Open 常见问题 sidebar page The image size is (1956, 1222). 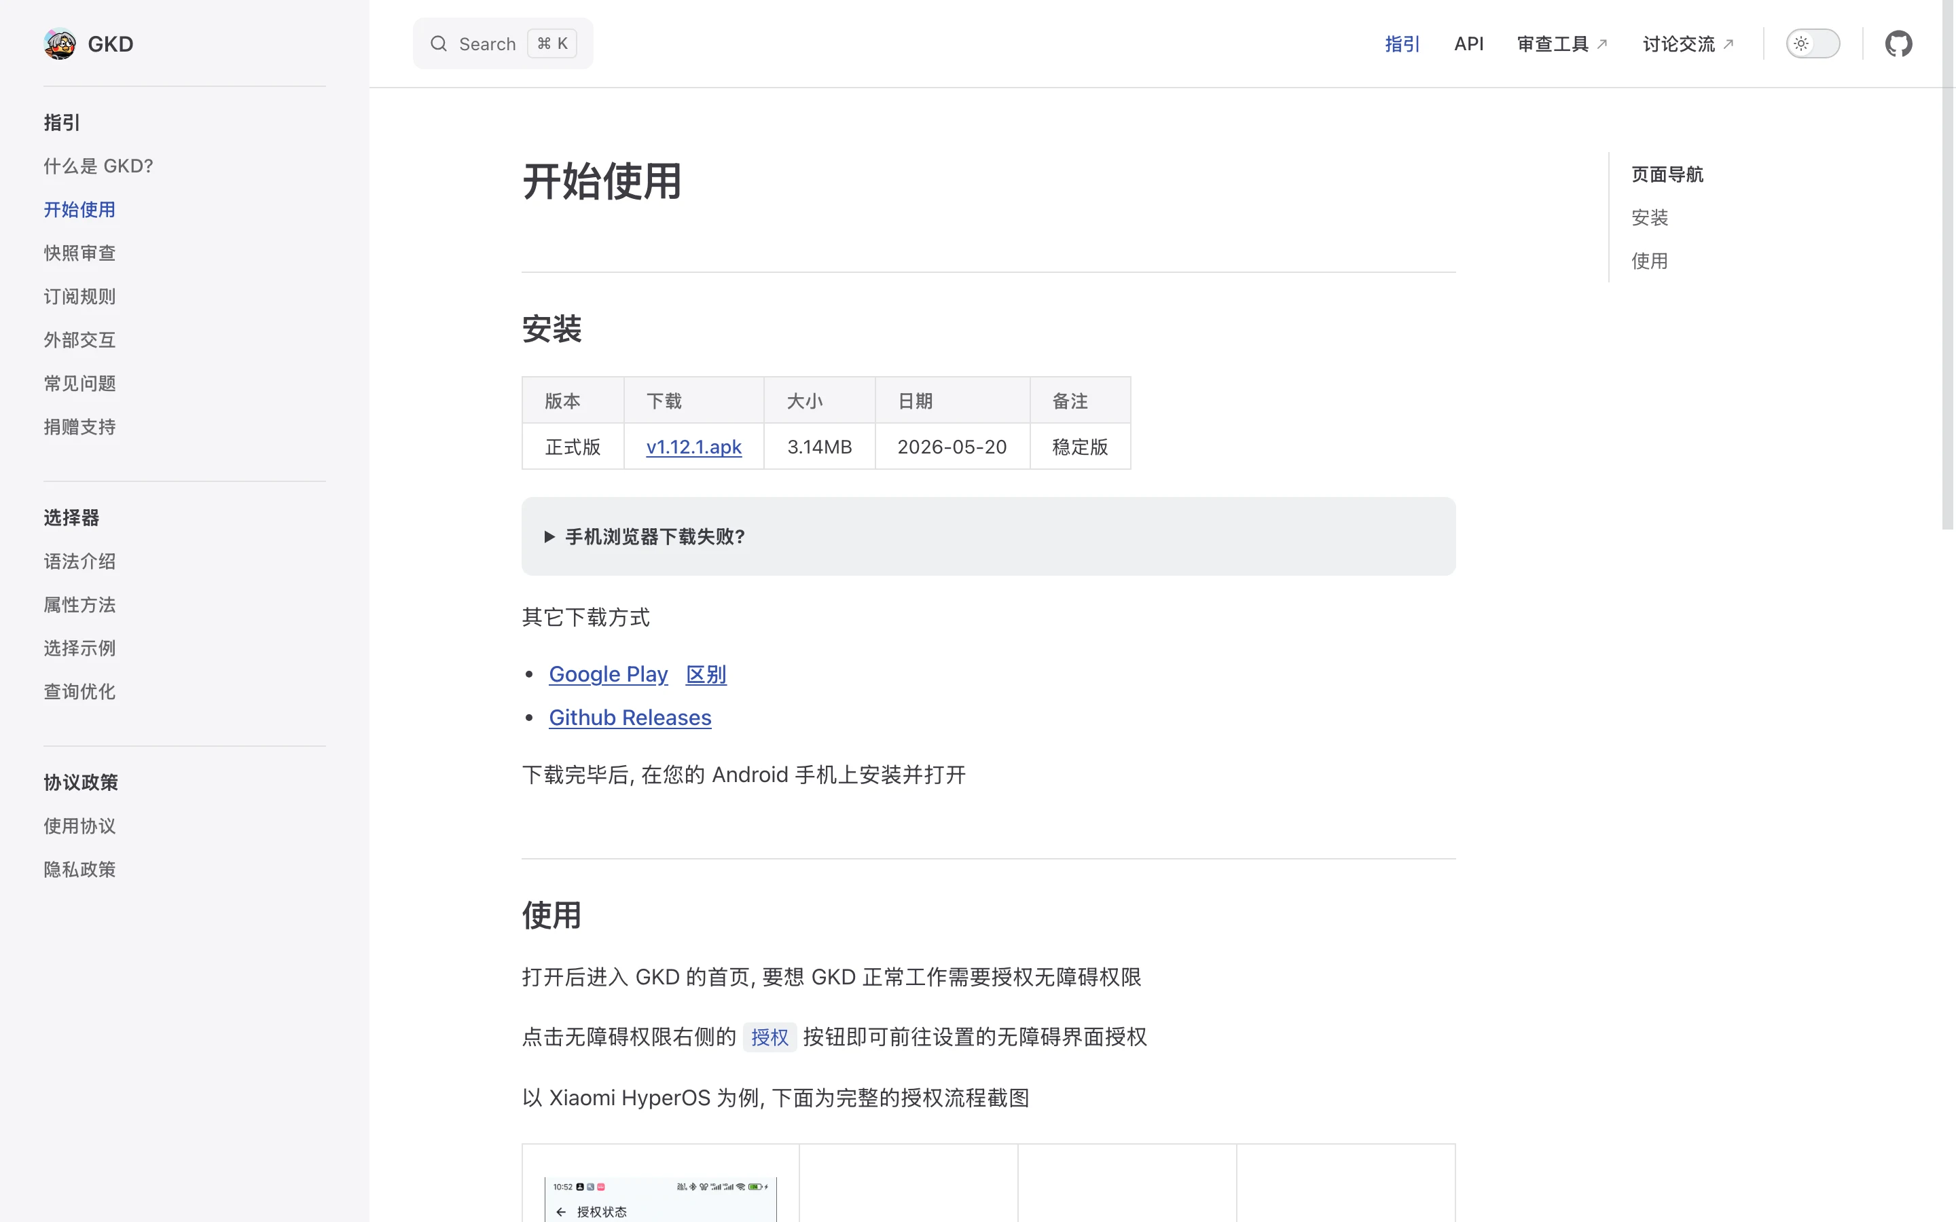coord(79,383)
